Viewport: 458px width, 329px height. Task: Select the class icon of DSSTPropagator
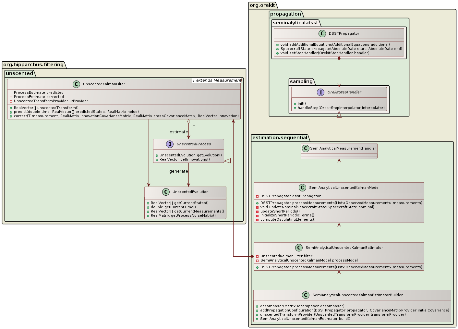pyautogui.click(x=321, y=33)
